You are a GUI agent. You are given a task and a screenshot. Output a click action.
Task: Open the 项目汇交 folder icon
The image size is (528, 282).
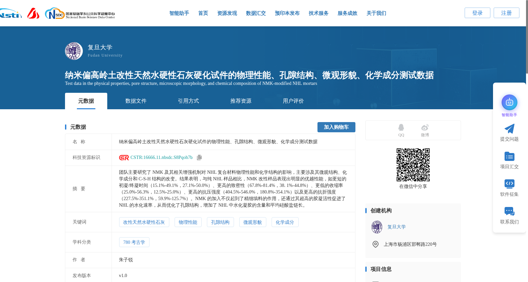click(509, 156)
